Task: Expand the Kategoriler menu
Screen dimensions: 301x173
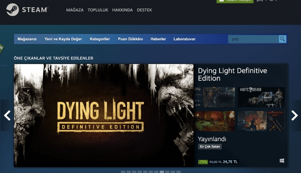Action: click(x=100, y=39)
